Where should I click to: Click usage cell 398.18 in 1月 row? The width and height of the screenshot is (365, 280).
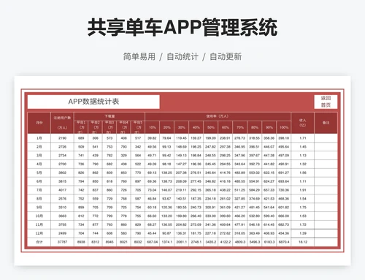tap(284, 138)
